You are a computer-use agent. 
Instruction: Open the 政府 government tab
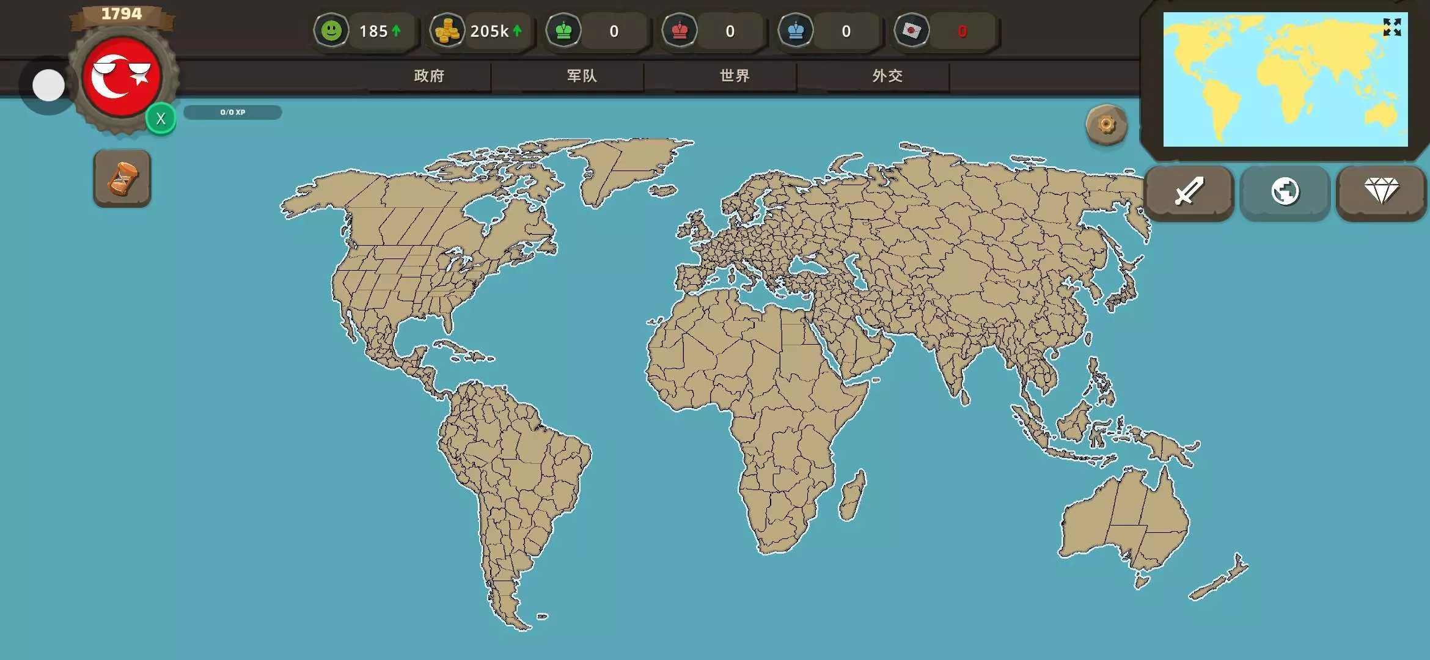point(429,76)
